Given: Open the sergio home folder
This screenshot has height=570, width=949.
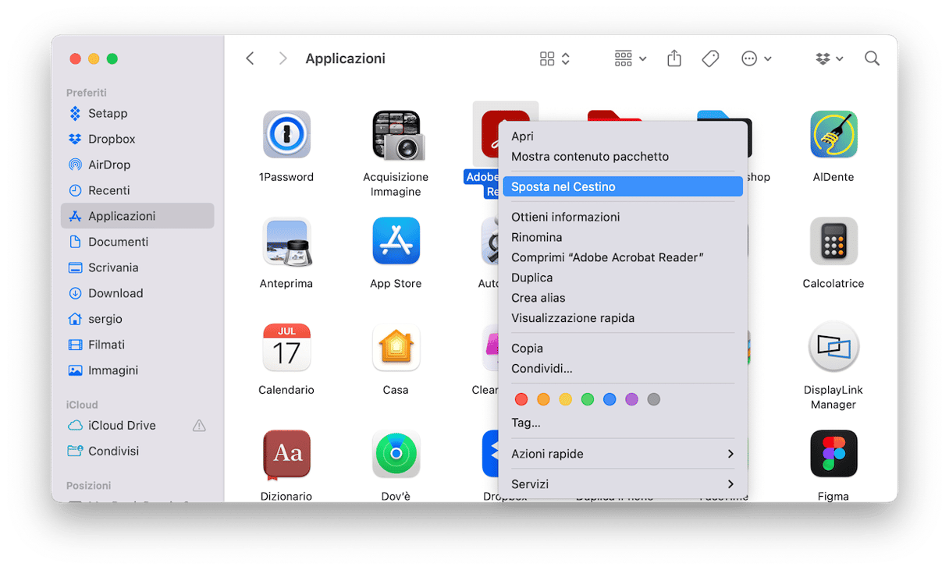Looking at the screenshot, I should pos(137,319).
